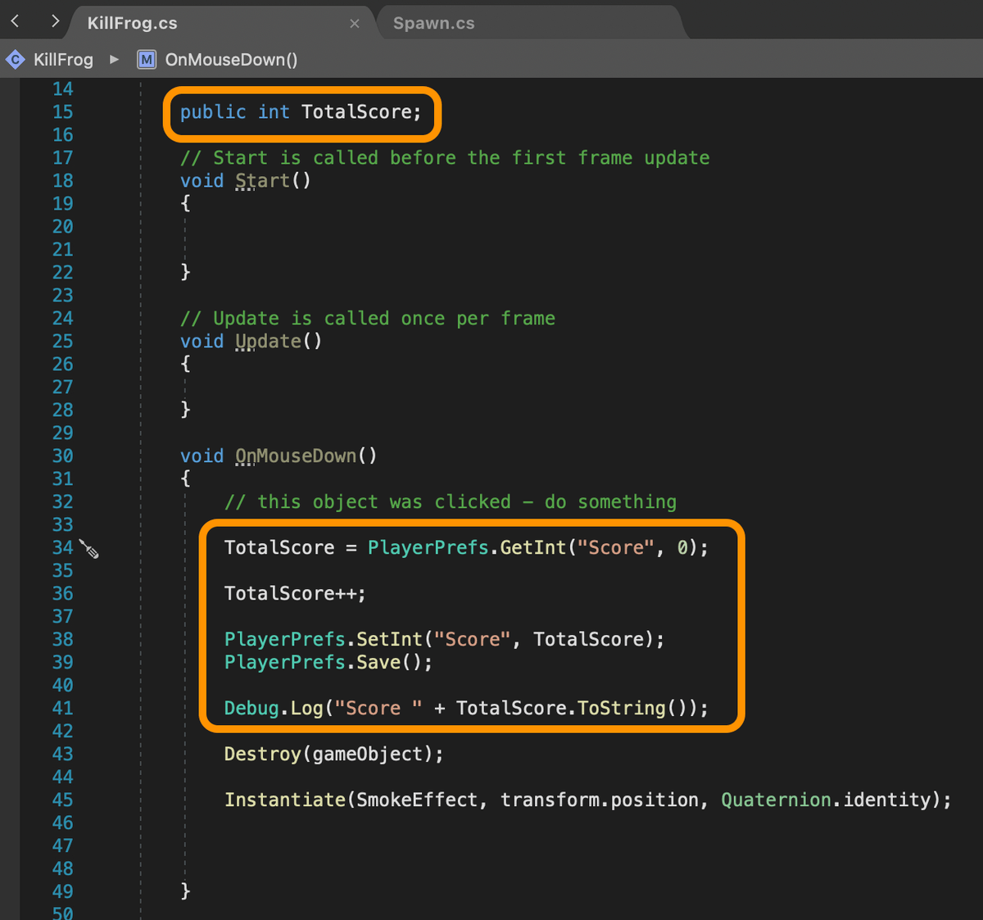
Task: Click line number 43 in the gutter
Action: 62,755
